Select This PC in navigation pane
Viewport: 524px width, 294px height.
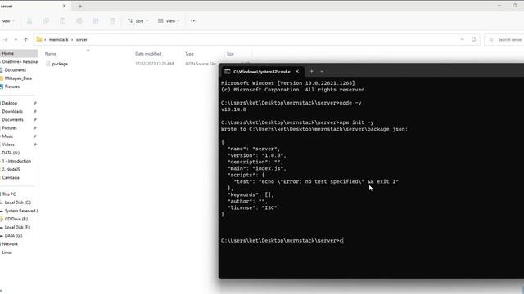point(9,194)
